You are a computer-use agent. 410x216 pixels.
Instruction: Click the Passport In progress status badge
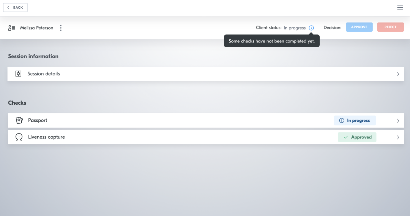pyautogui.click(x=355, y=120)
